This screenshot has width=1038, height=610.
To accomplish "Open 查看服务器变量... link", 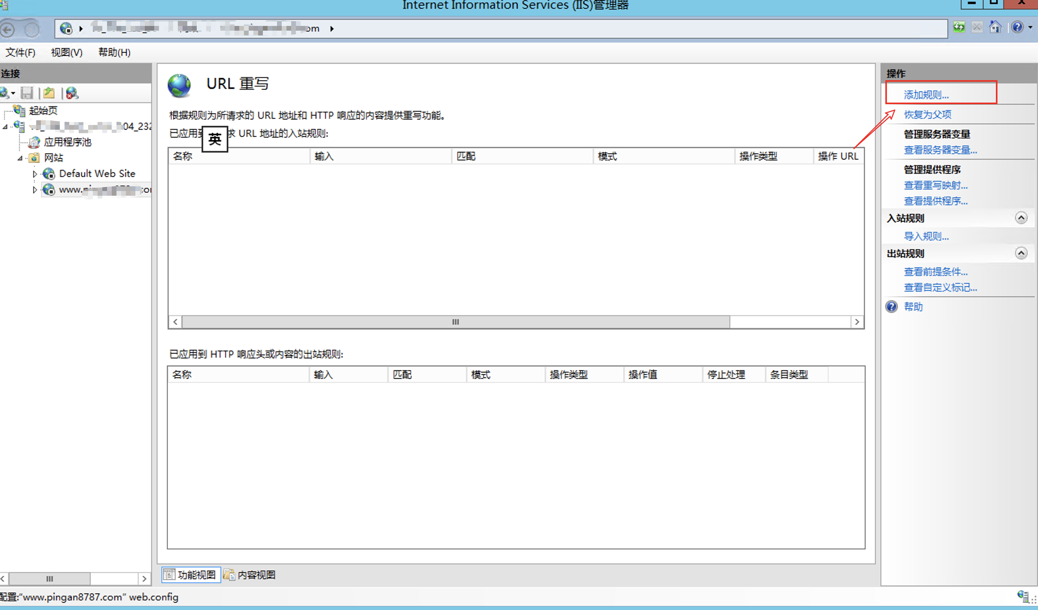I will pyautogui.click(x=940, y=150).
